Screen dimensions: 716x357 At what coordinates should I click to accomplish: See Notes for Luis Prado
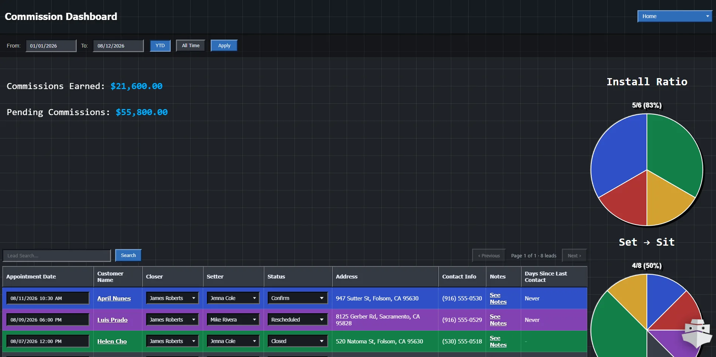pyautogui.click(x=498, y=320)
